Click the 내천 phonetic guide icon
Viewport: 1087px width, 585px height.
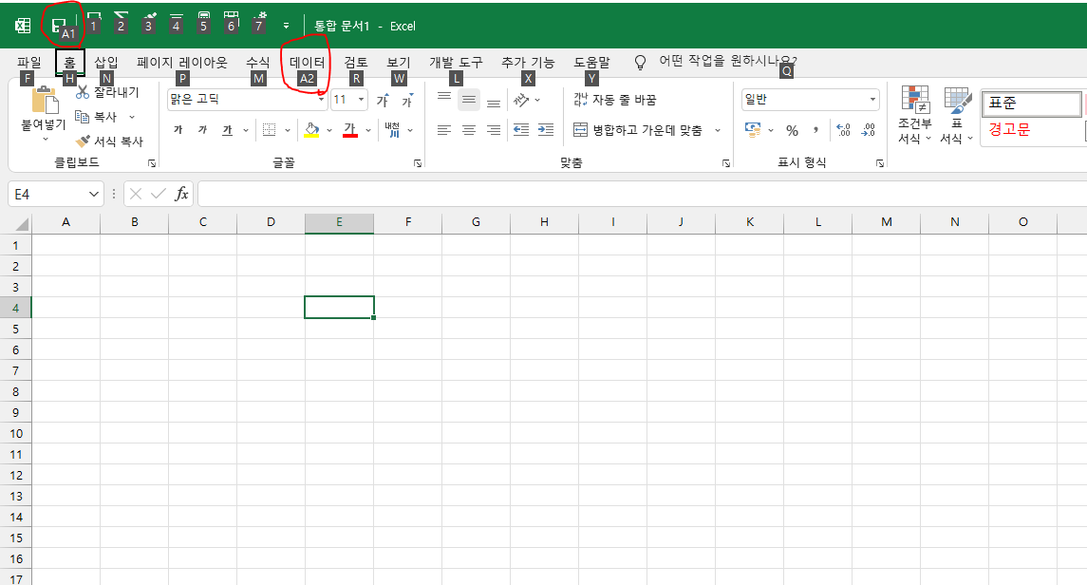[393, 129]
